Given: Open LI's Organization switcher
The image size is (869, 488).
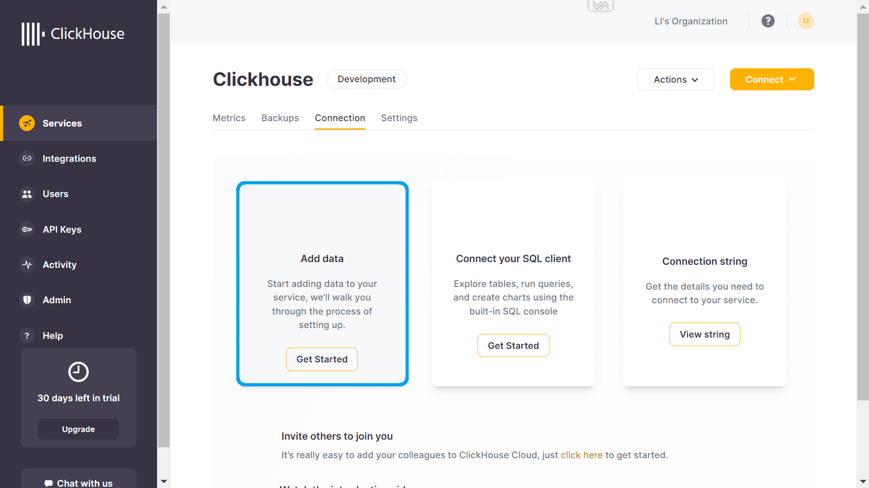Looking at the screenshot, I should 691,21.
